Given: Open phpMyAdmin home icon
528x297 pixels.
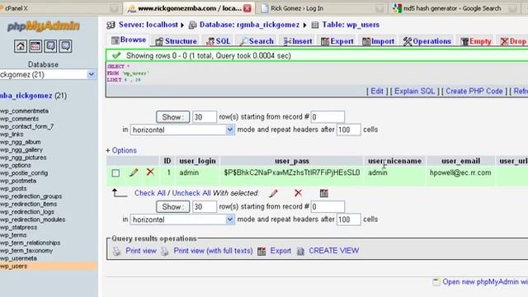Looking at the screenshot, I should point(21,46).
